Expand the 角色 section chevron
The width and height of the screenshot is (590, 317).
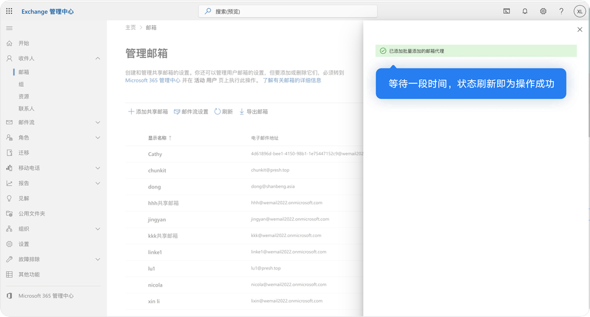click(98, 138)
